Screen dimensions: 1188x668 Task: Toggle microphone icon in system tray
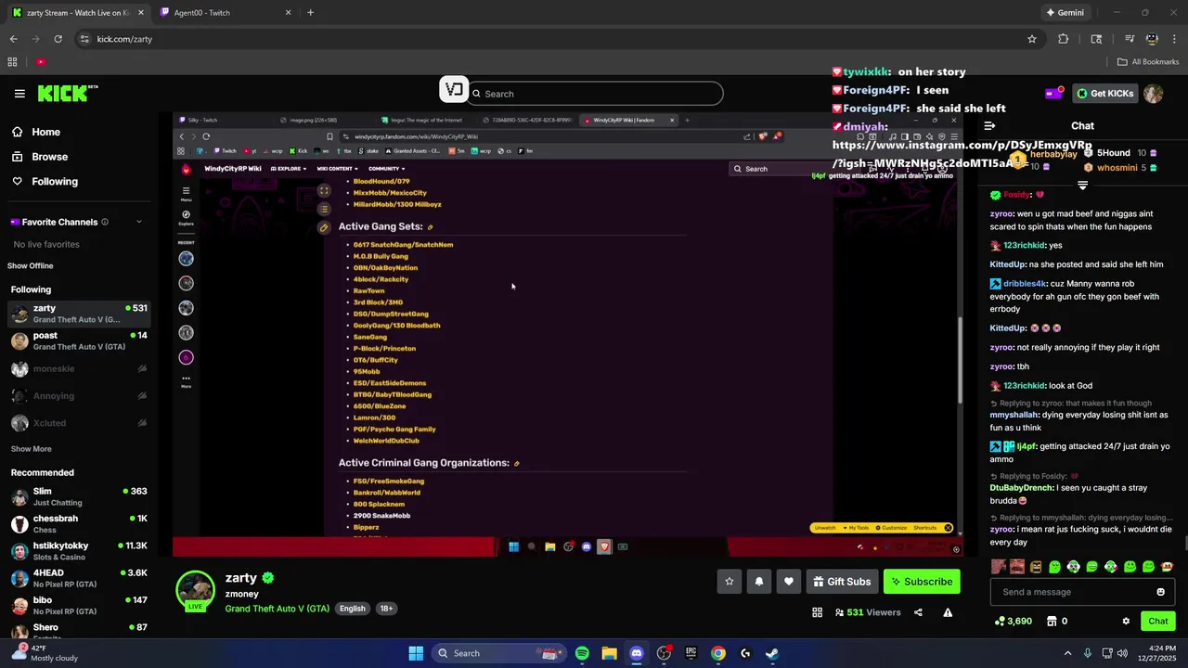[x=1088, y=653]
